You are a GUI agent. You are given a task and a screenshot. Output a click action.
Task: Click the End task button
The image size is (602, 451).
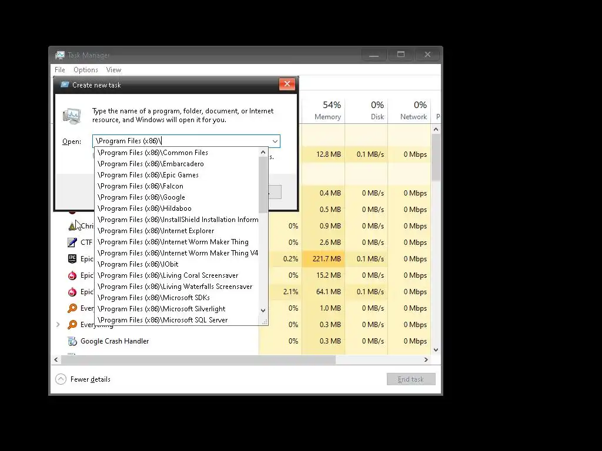(411, 379)
